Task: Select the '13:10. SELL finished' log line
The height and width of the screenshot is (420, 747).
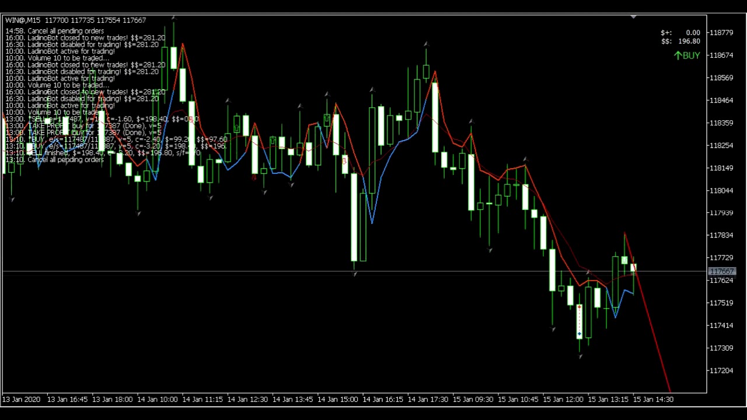Action: 103,153
